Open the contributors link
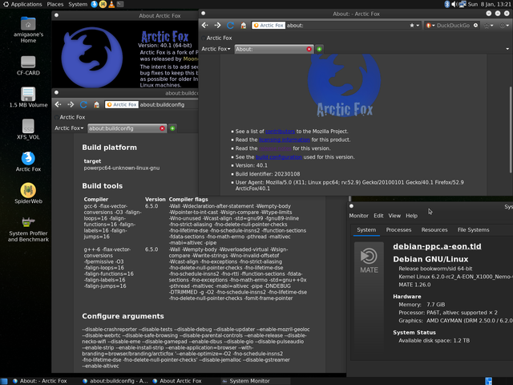This screenshot has height=385, width=513. (x=280, y=132)
